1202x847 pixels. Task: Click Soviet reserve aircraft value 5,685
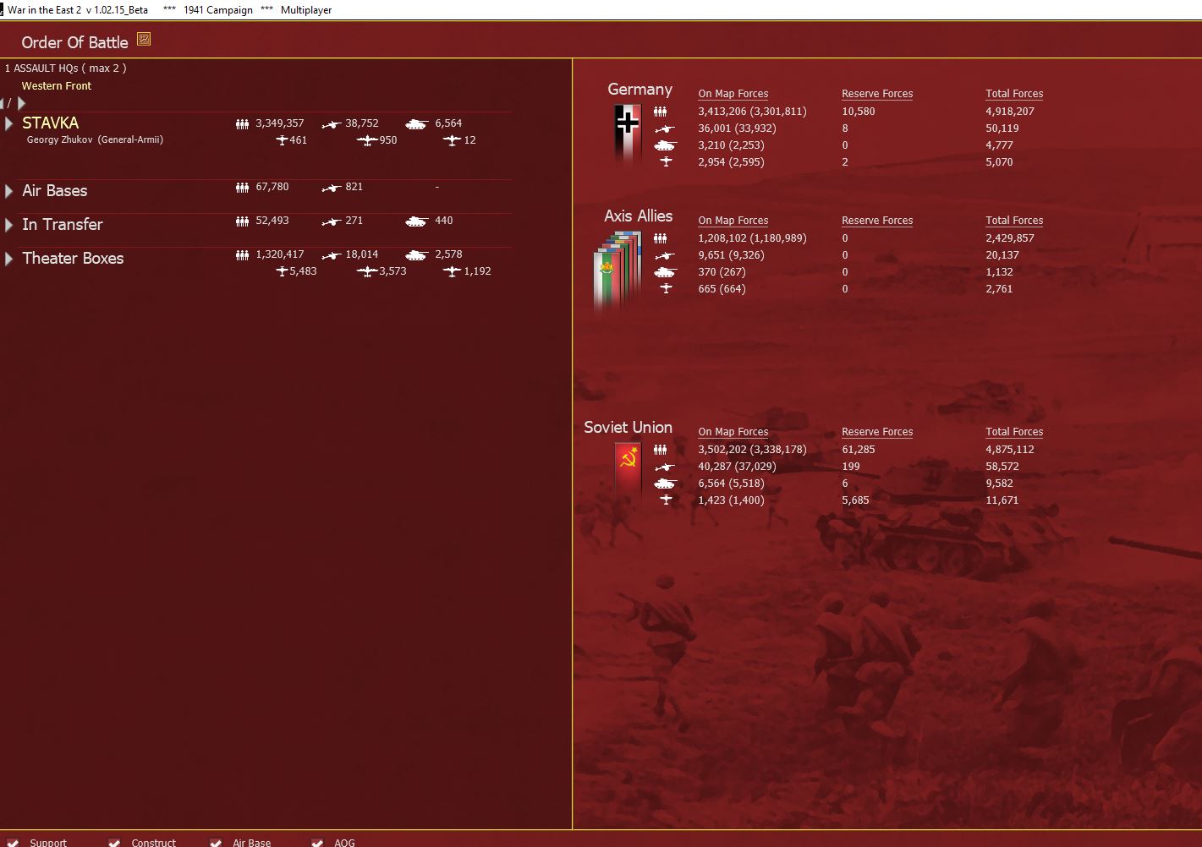855,500
